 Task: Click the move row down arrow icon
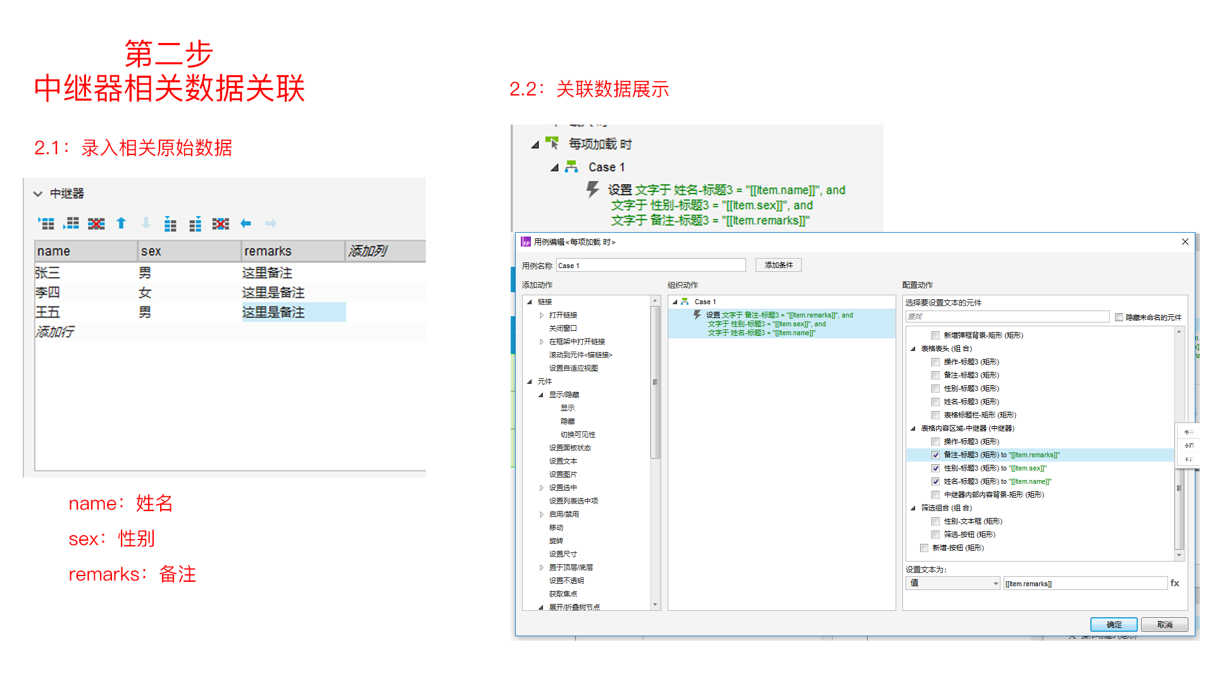tap(146, 223)
